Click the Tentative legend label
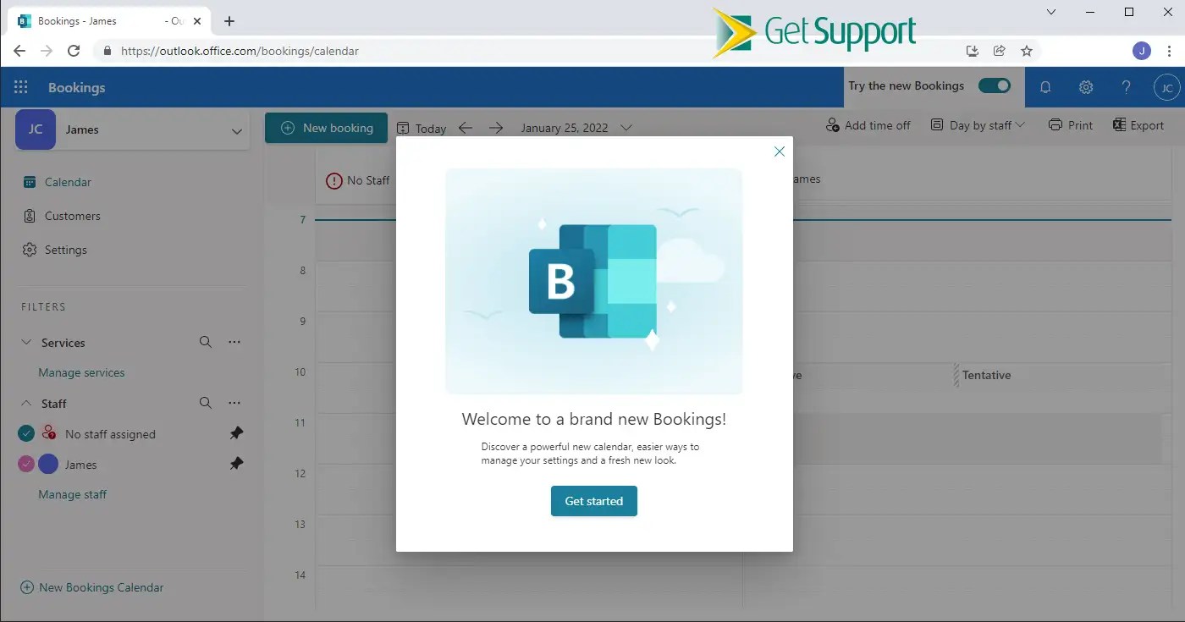Viewport: 1185px width, 622px height. click(986, 375)
